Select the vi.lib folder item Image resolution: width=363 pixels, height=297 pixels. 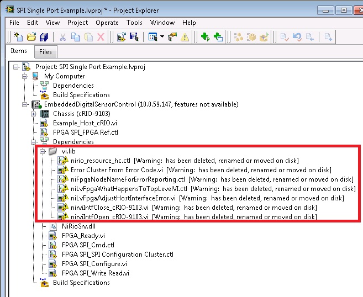pos(69,151)
